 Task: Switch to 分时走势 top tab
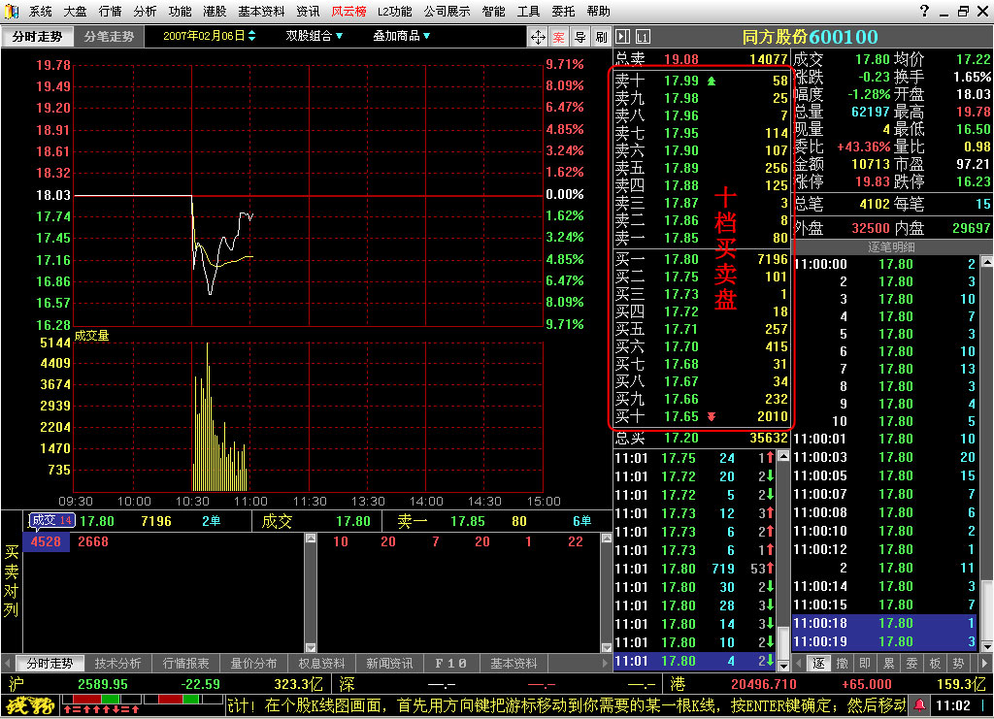tap(38, 37)
